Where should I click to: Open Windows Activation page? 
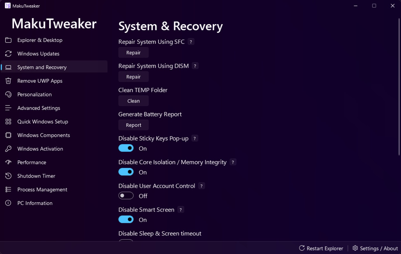click(54, 149)
